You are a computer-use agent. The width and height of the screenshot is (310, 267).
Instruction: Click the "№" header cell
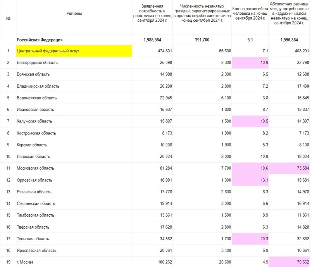(8, 18)
